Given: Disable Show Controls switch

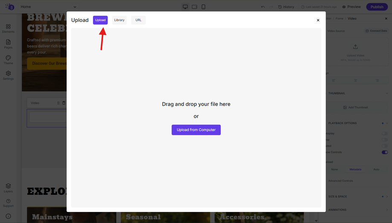Looking at the screenshot, I should pyautogui.click(x=385, y=152).
